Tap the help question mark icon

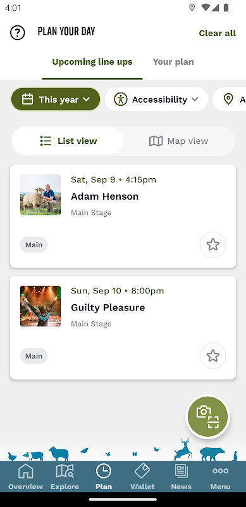point(18,33)
